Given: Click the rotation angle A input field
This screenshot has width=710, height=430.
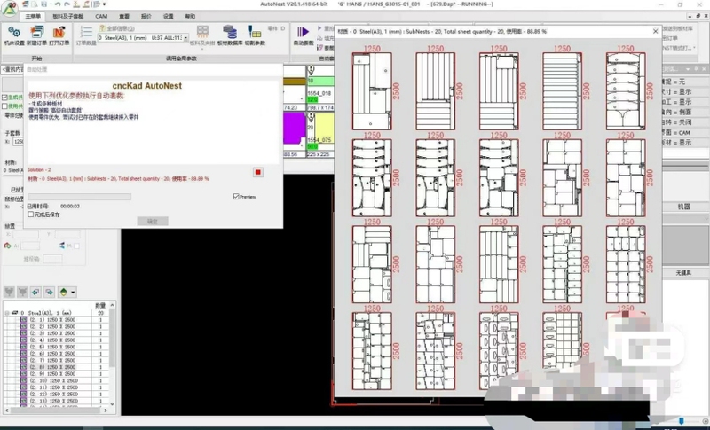Looking at the screenshot, I should (x=30, y=246).
